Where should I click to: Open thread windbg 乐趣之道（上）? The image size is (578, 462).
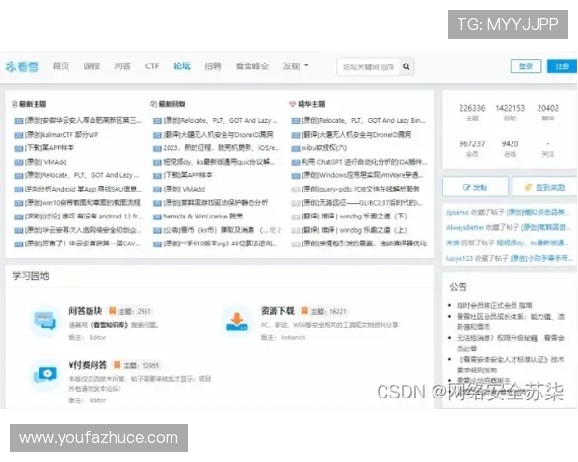pyautogui.click(x=355, y=230)
